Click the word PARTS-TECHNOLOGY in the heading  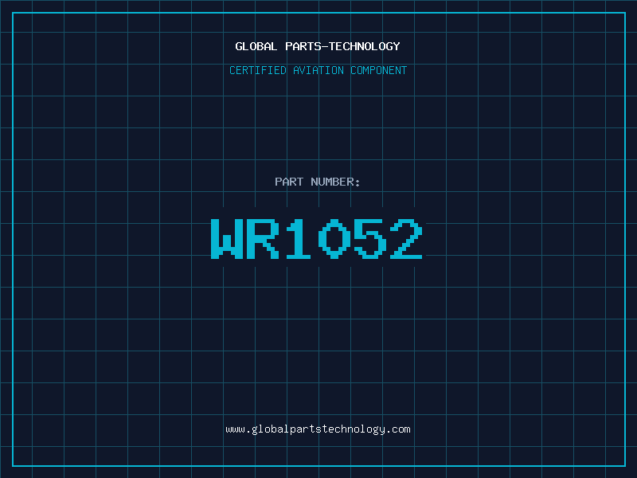pos(342,46)
